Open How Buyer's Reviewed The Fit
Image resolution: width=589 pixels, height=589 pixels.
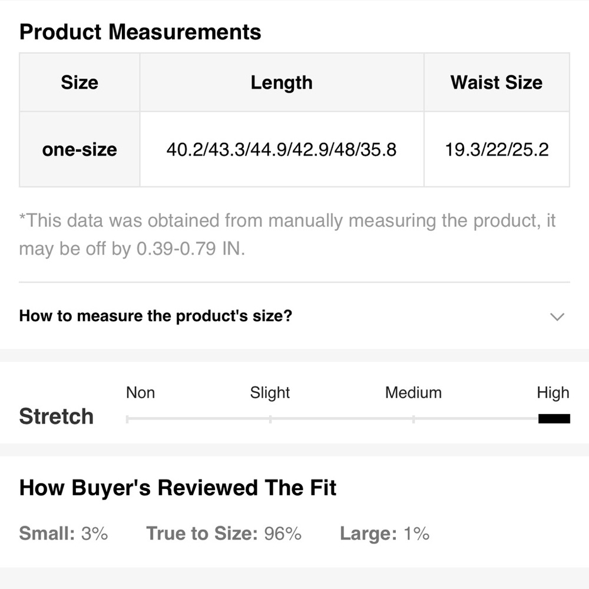click(178, 488)
